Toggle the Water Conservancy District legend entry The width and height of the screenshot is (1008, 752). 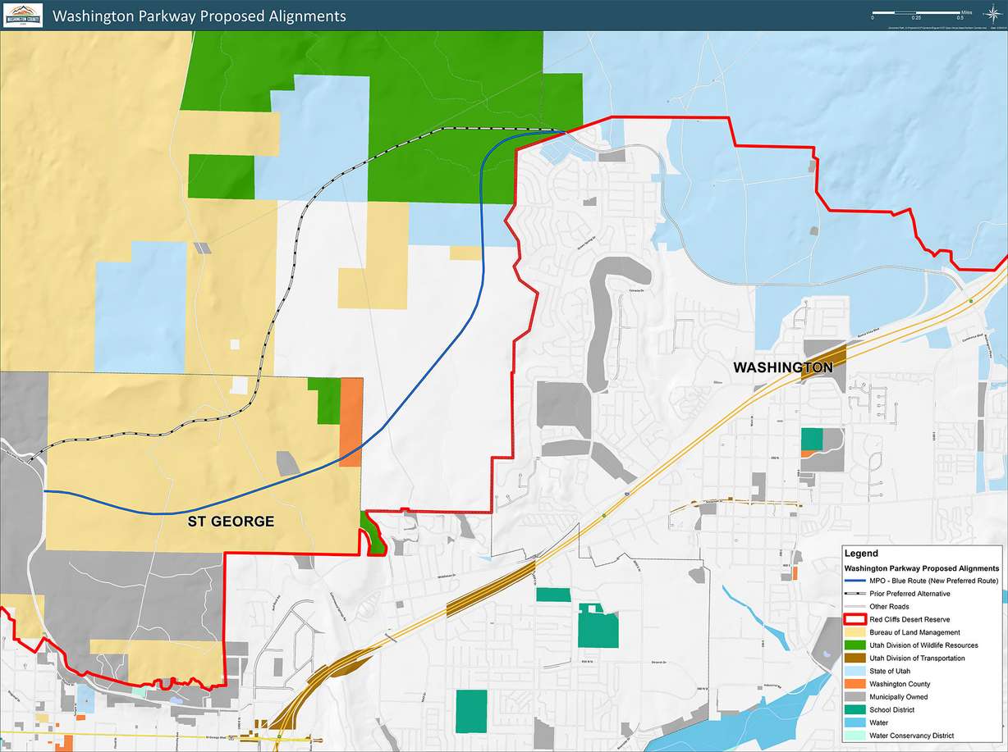click(855, 735)
